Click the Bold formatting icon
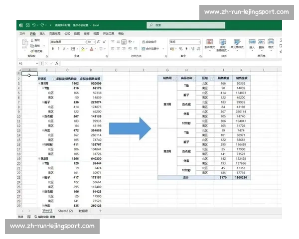This screenshot has height=239, width=299. 52,49
